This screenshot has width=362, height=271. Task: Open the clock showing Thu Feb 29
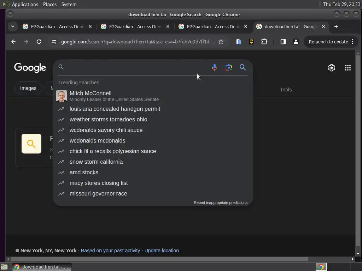point(341,4)
